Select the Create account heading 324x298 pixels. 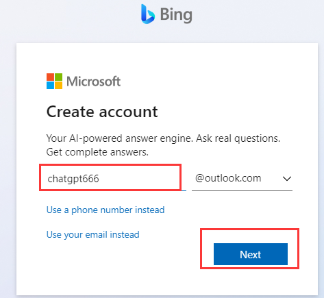click(102, 112)
